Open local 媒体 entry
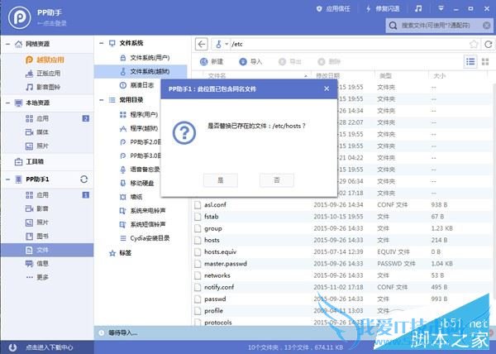Screen dimensions: 496x354 point(37,132)
